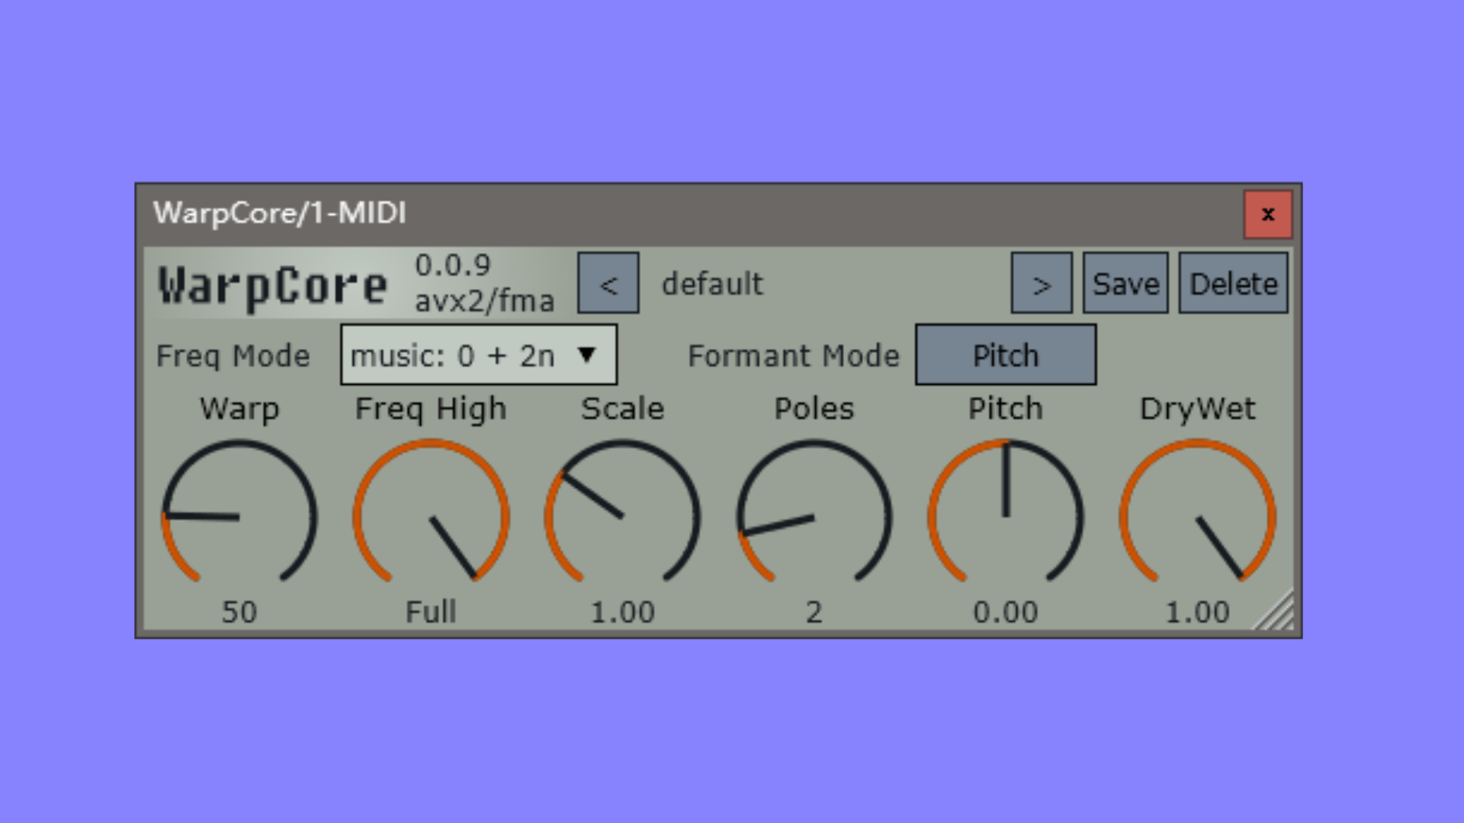Image resolution: width=1464 pixels, height=823 pixels.
Task: Click the WarpCore/1-MIDI window title
Action: (x=280, y=213)
